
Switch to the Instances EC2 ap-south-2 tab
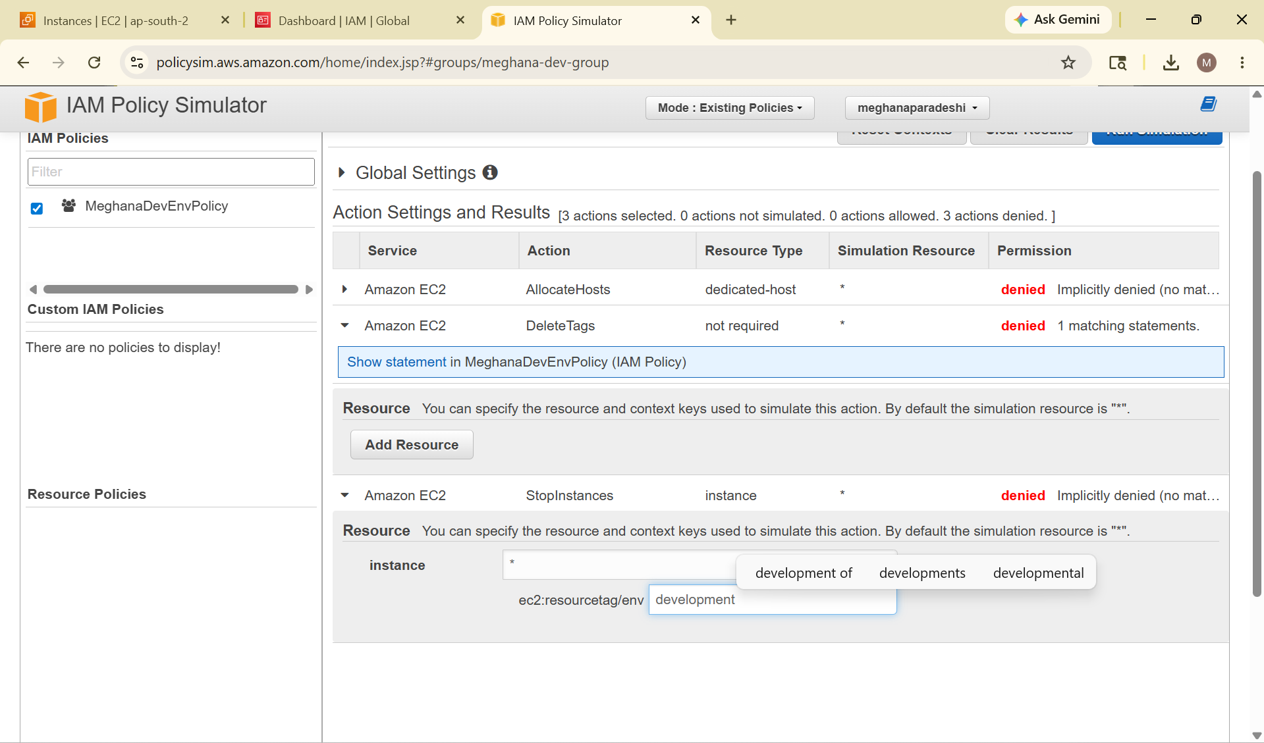pos(125,20)
